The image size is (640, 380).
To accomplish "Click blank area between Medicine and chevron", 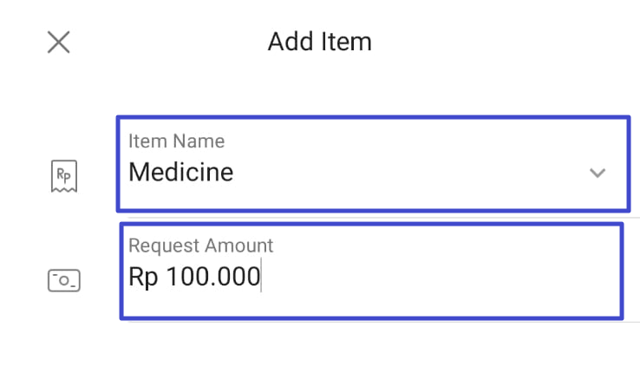I will [408, 173].
